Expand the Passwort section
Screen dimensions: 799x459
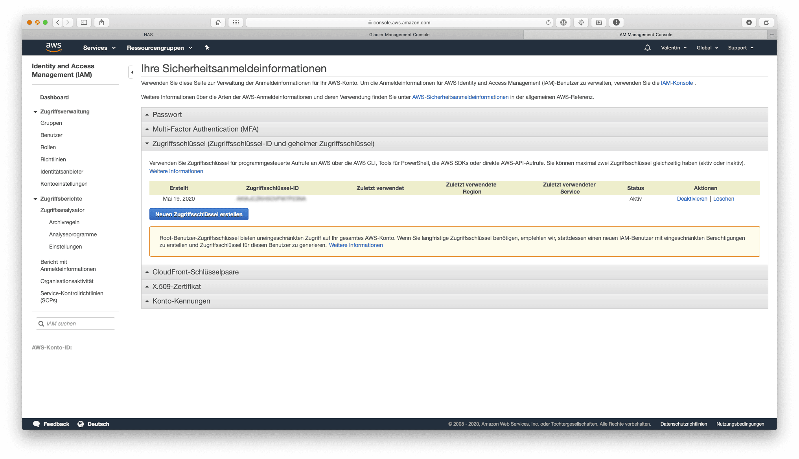coord(455,115)
